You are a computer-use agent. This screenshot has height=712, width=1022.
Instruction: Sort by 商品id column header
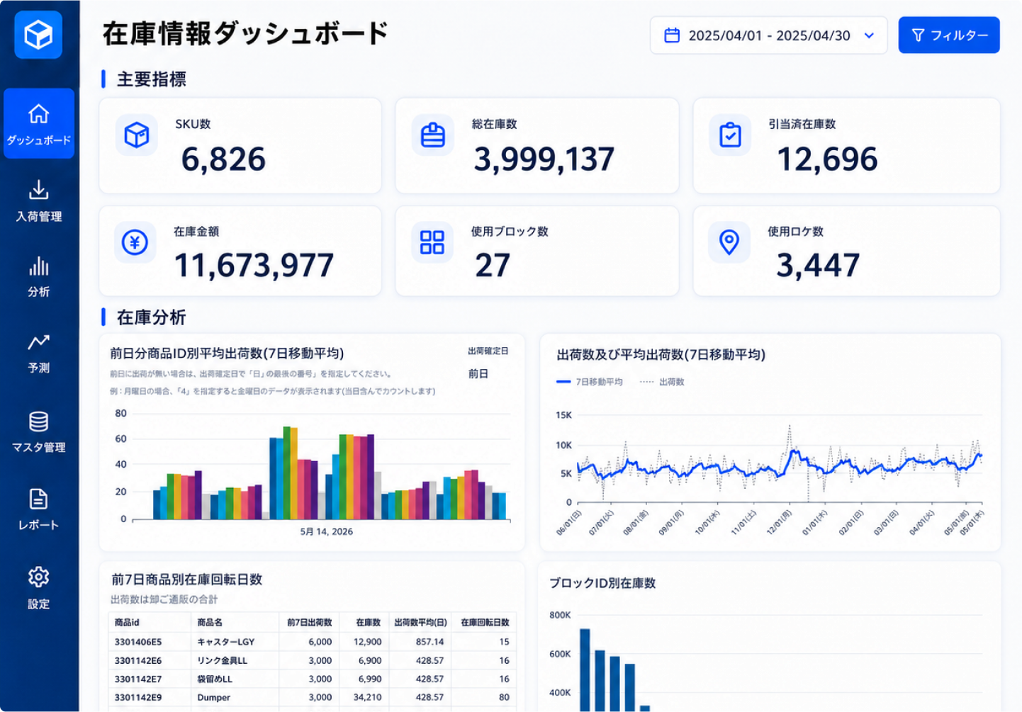point(127,622)
